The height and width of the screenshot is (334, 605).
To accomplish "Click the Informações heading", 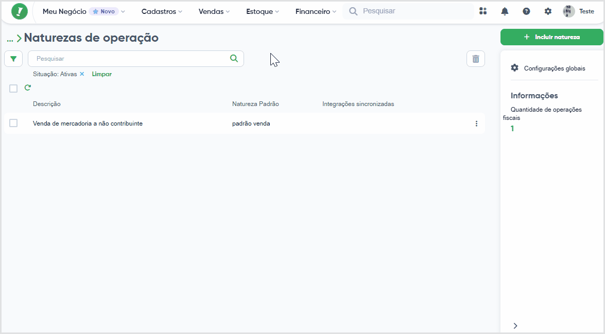I will point(534,95).
